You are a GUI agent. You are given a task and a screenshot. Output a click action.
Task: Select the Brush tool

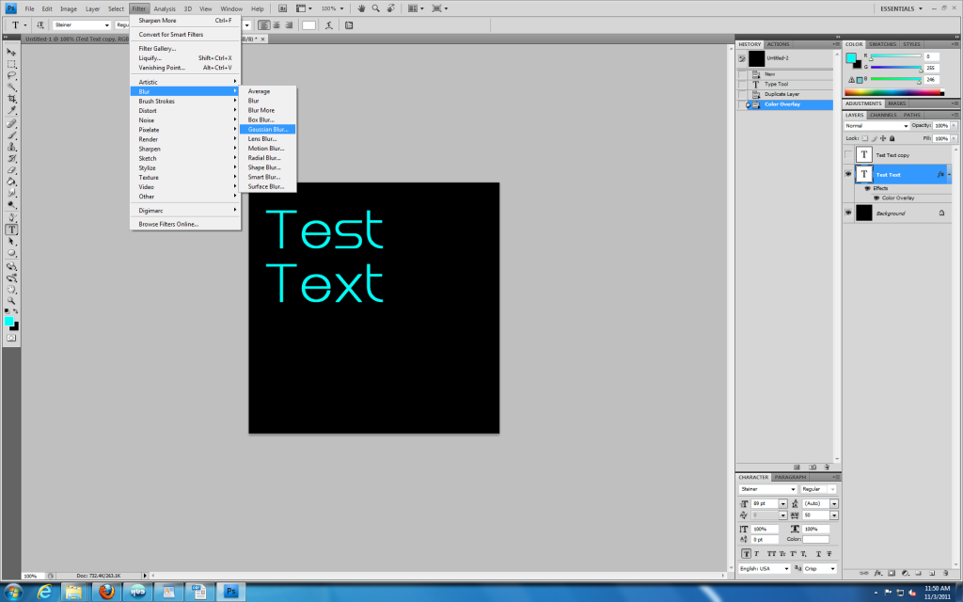tap(11, 135)
